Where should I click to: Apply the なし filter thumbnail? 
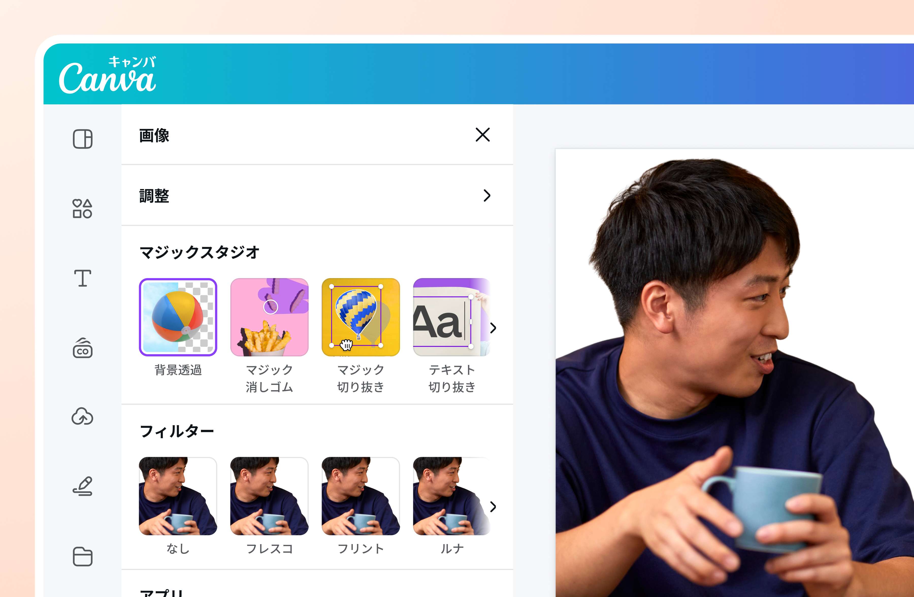pyautogui.click(x=178, y=496)
